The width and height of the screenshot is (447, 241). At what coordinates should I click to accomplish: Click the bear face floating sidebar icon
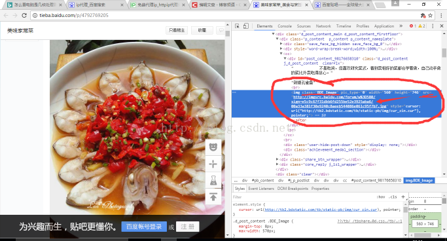coord(213,147)
